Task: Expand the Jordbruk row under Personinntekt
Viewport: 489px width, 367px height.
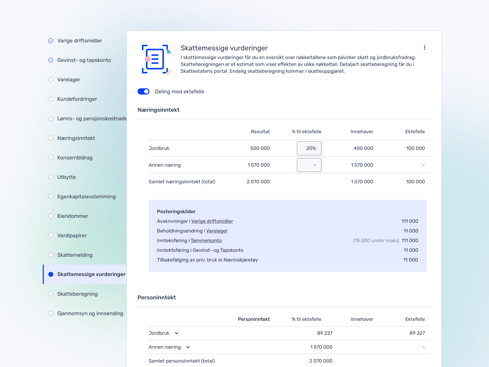Action: pos(176,333)
